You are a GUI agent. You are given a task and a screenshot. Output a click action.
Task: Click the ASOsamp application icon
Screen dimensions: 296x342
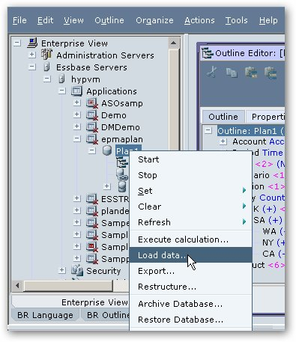[x=91, y=103]
